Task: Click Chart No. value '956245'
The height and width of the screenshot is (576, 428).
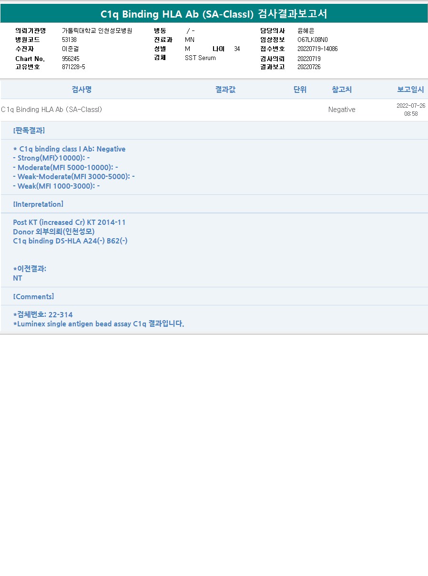Action: [71, 58]
